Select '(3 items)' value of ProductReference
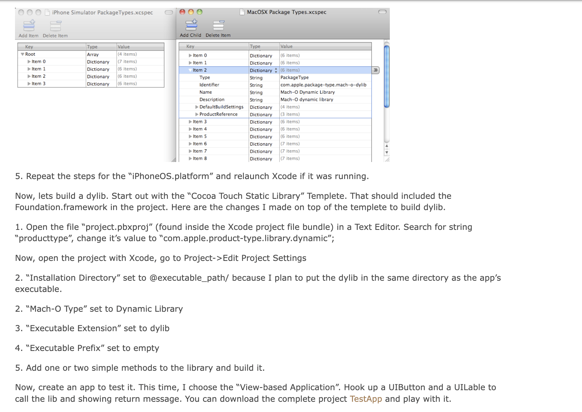The height and width of the screenshot is (412, 582). pyautogui.click(x=290, y=114)
